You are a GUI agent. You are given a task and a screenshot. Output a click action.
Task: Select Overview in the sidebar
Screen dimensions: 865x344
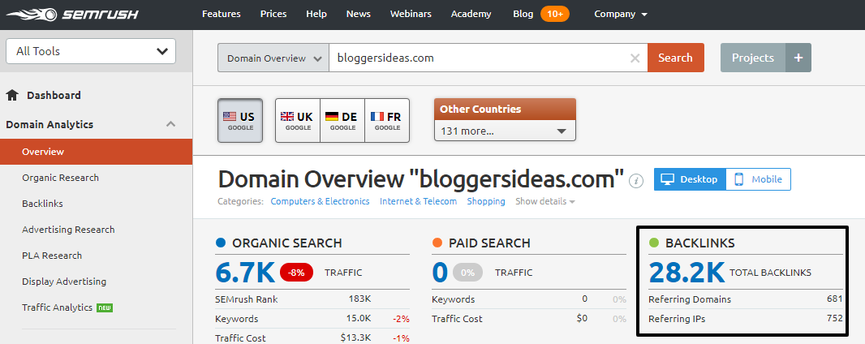(96, 152)
